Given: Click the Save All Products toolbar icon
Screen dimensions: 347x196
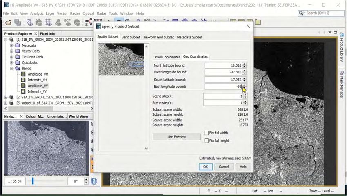Looking at the screenshot, I should click(18, 22).
